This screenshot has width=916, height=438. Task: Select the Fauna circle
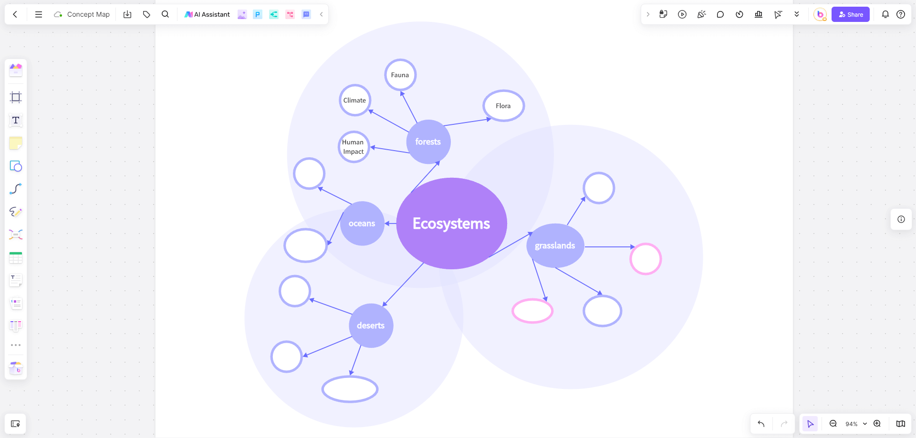tap(400, 75)
